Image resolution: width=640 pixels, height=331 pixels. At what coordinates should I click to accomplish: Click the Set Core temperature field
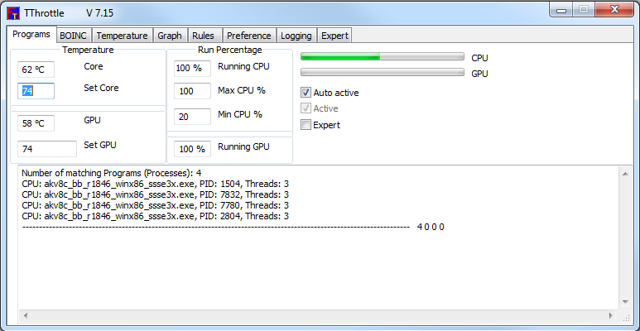click(36, 91)
